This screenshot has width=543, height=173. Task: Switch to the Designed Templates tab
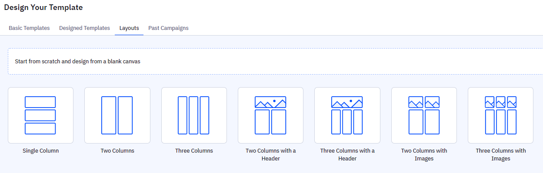pyautogui.click(x=84, y=28)
